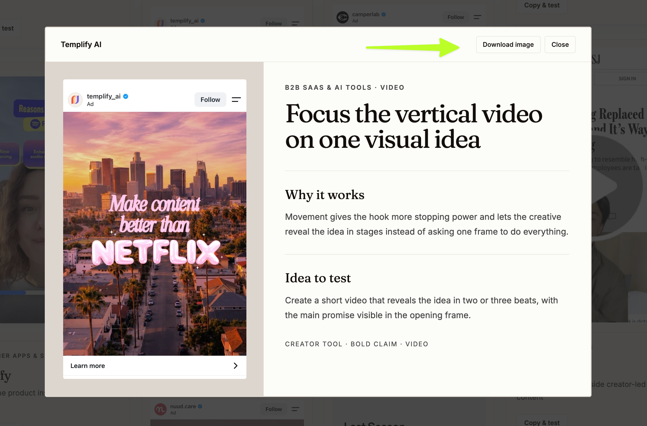The height and width of the screenshot is (426, 647).
Task: Open the menu icon on nuud.care card
Action: click(295, 409)
